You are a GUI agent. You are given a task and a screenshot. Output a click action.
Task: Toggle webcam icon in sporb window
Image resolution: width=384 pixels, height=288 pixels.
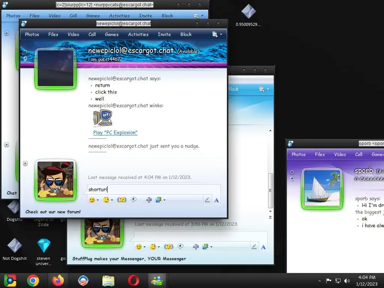[x=292, y=179]
